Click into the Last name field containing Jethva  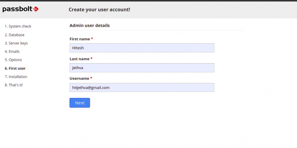pos(142,68)
